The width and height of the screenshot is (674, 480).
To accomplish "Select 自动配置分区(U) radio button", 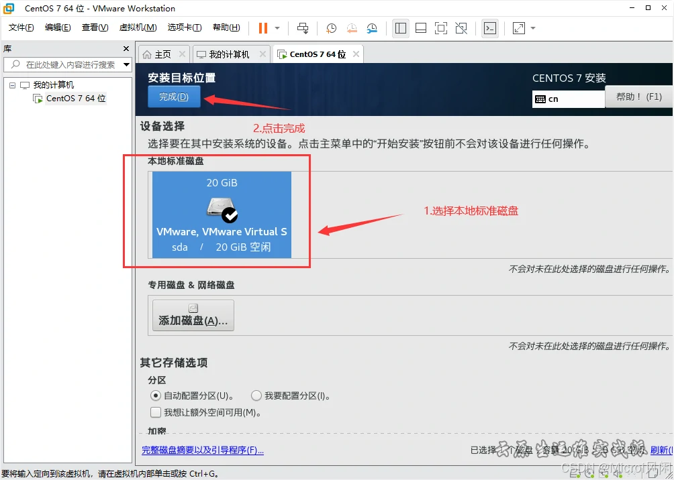I will coord(155,396).
